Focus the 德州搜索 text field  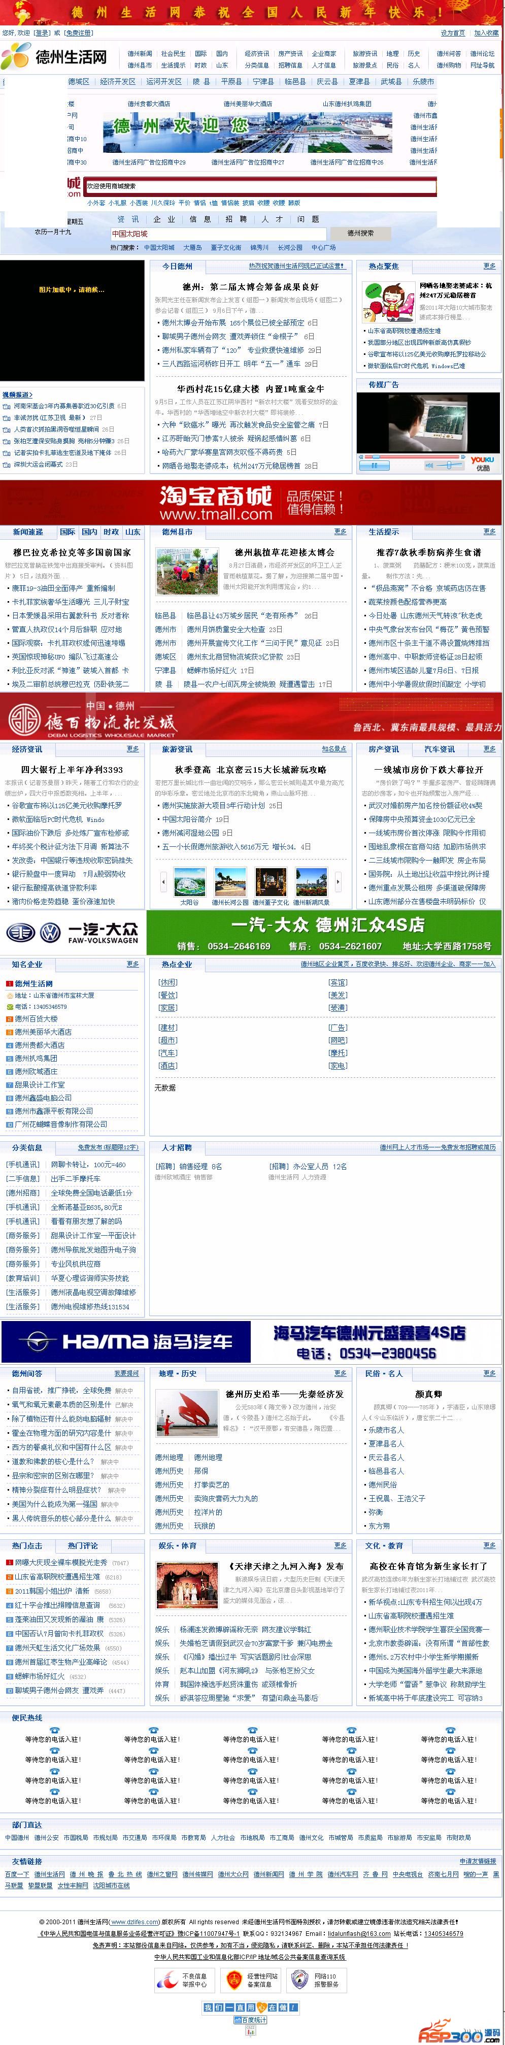click(x=218, y=234)
